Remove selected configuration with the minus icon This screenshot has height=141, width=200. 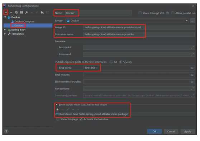click(11, 13)
